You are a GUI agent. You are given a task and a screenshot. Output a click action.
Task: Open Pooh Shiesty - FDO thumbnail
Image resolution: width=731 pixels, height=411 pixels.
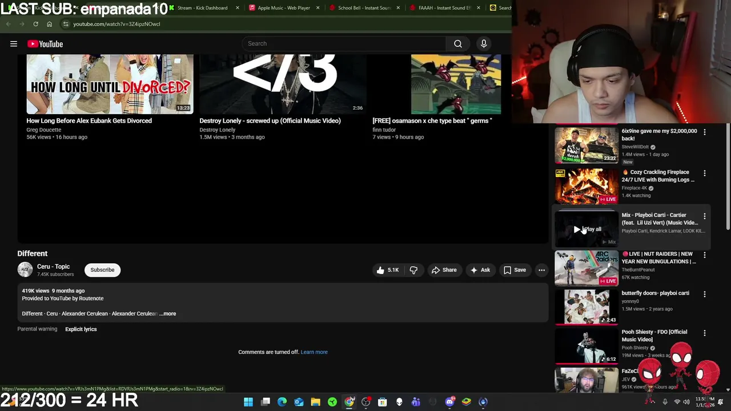coord(586,345)
